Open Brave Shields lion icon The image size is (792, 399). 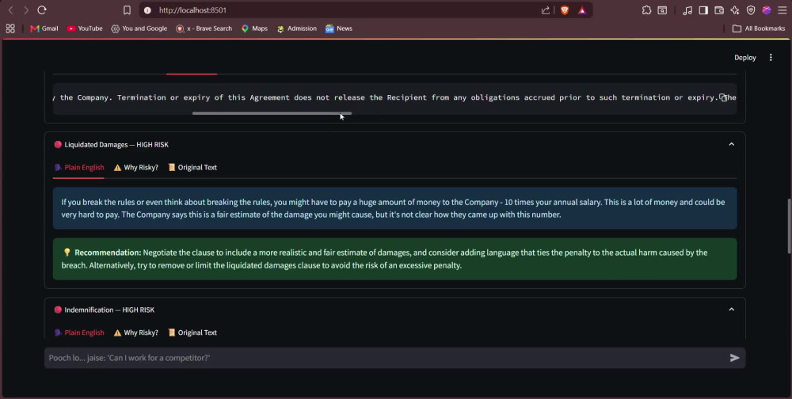565,10
